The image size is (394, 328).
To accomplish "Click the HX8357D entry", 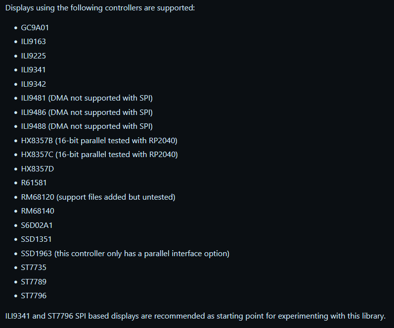I will 38,168.
